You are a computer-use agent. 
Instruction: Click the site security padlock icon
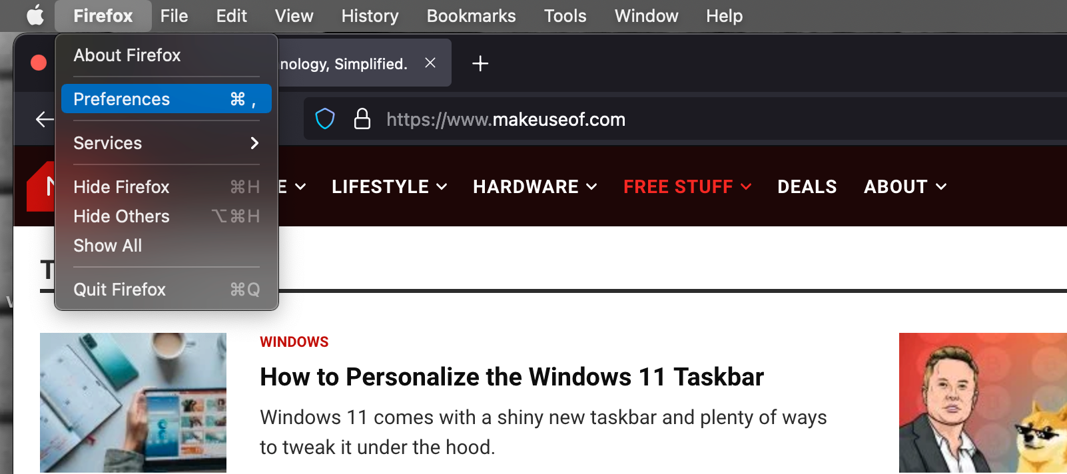tap(362, 119)
